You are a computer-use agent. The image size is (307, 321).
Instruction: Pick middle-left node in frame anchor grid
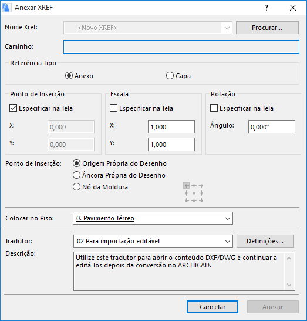(x=186, y=193)
